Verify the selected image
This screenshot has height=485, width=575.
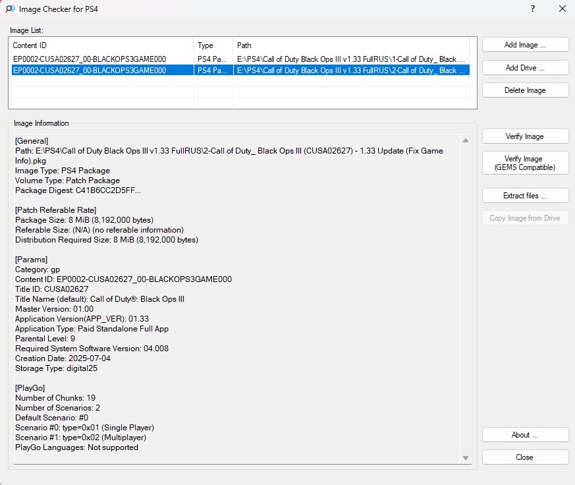point(525,136)
